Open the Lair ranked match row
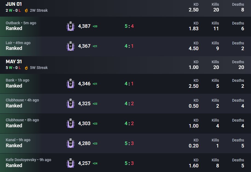 tap(125, 46)
